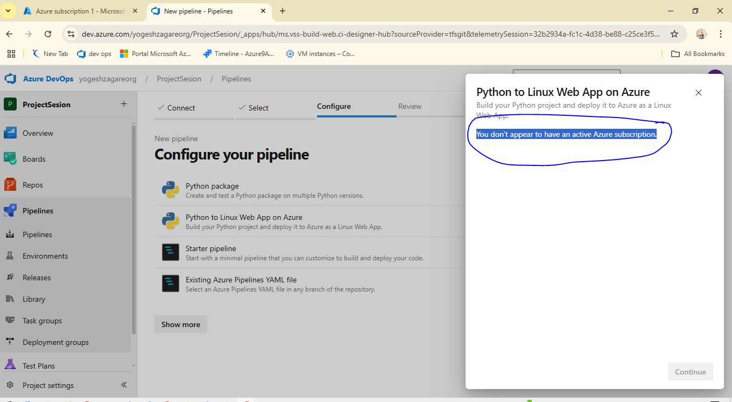
Task: Open ProjectSesion breadcrumb link
Action: (x=179, y=79)
